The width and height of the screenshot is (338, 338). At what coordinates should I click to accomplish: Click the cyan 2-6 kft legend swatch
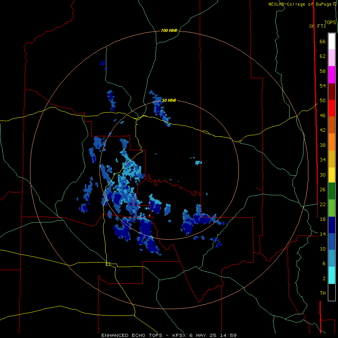[332, 275]
